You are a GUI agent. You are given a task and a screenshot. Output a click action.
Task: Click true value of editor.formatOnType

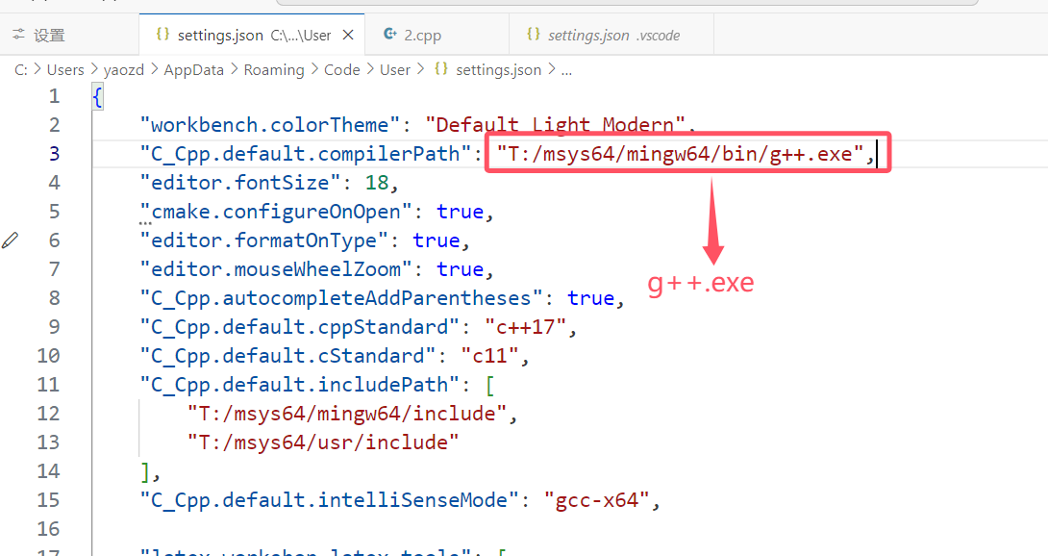tap(436, 240)
